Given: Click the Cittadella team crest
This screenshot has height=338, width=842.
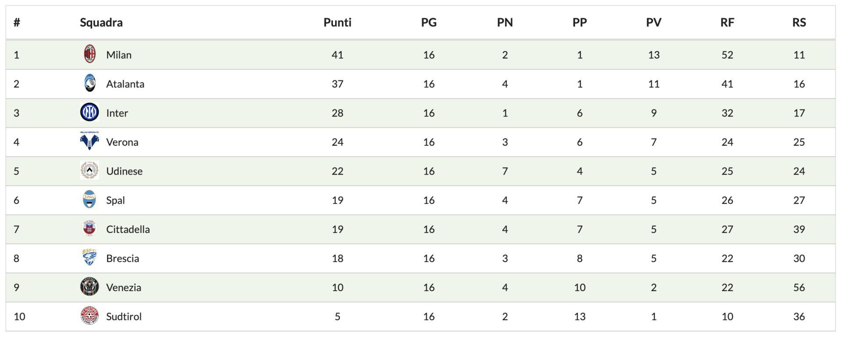Looking at the screenshot, I should click(89, 229).
